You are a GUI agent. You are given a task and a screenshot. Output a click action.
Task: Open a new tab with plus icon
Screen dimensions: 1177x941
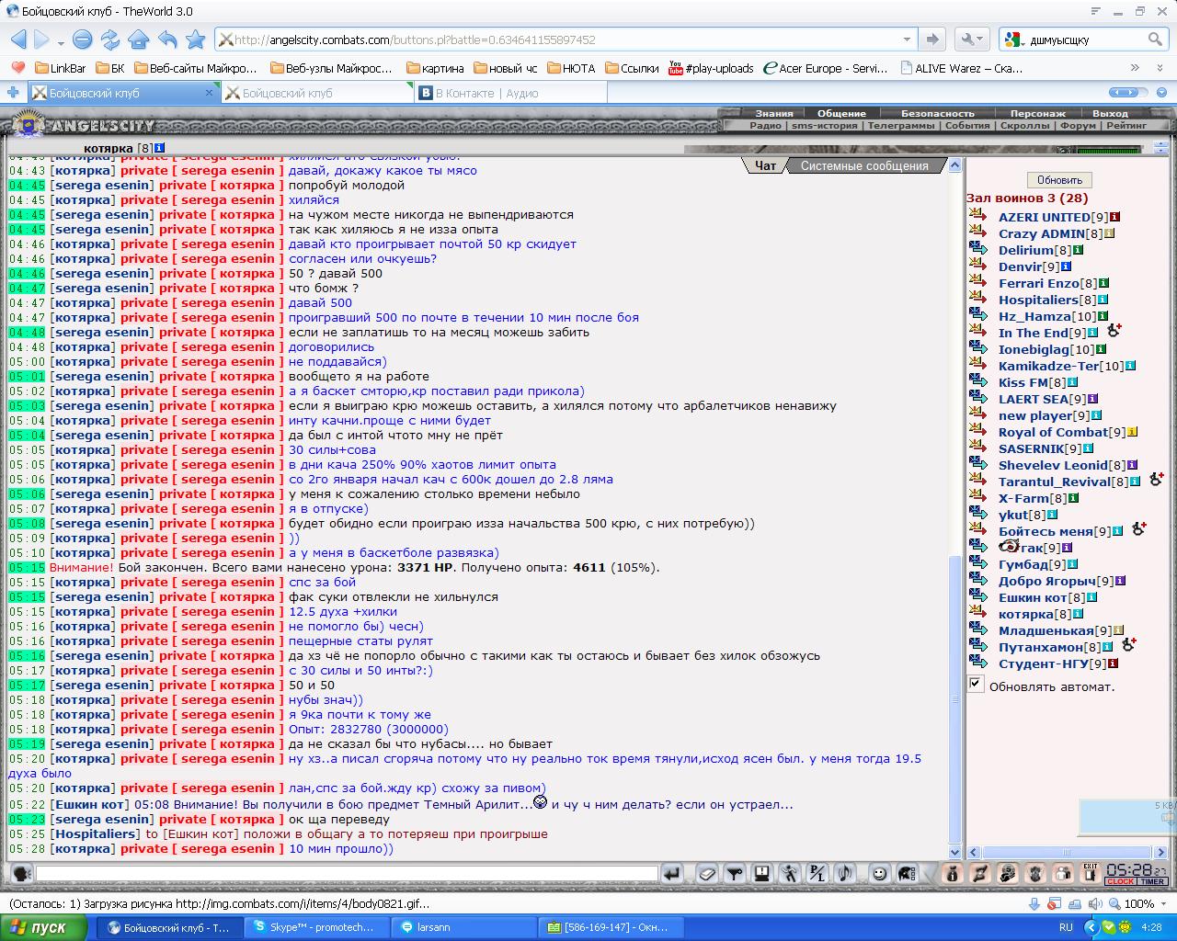[x=13, y=92]
